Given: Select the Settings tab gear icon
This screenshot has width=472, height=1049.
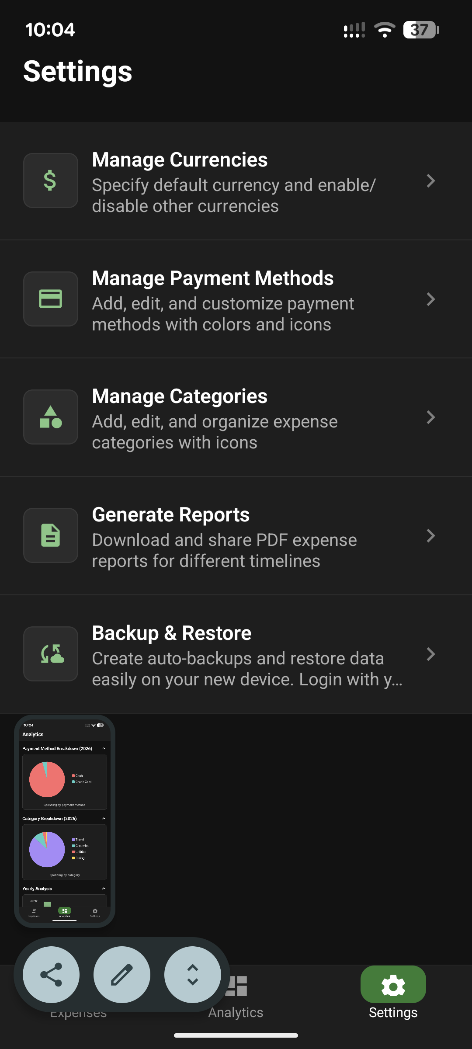Looking at the screenshot, I should pyautogui.click(x=393, y=986).
